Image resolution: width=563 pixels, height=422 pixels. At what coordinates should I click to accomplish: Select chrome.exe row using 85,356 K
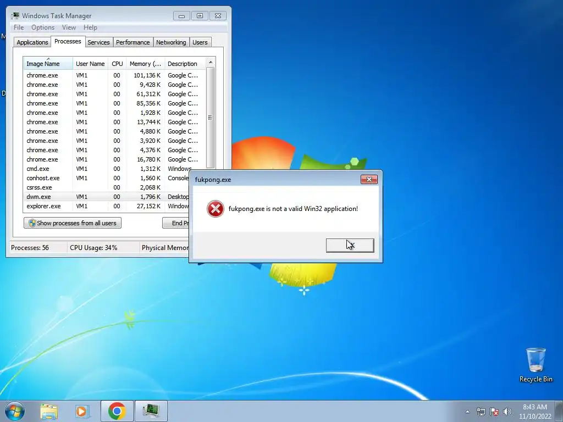114,103
